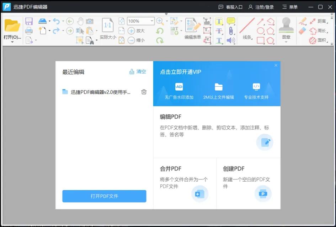Click 清空 to clear recent list
Viewport: 336px width, 227px height.
point(138,72)
